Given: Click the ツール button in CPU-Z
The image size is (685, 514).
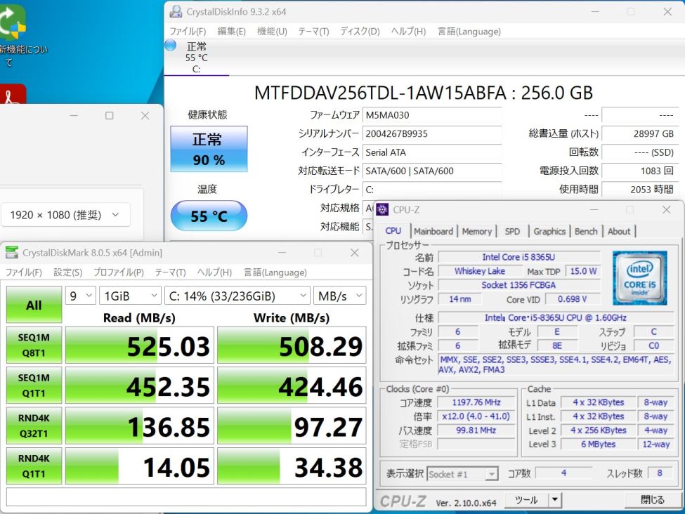Looking at the screenshot, I should pos(526,499).
